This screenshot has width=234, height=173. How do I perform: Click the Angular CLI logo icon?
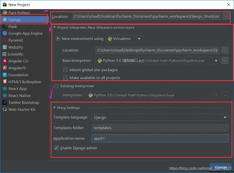click(5, 61)
